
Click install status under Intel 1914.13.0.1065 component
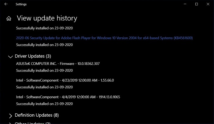click(x=45, y=104)
